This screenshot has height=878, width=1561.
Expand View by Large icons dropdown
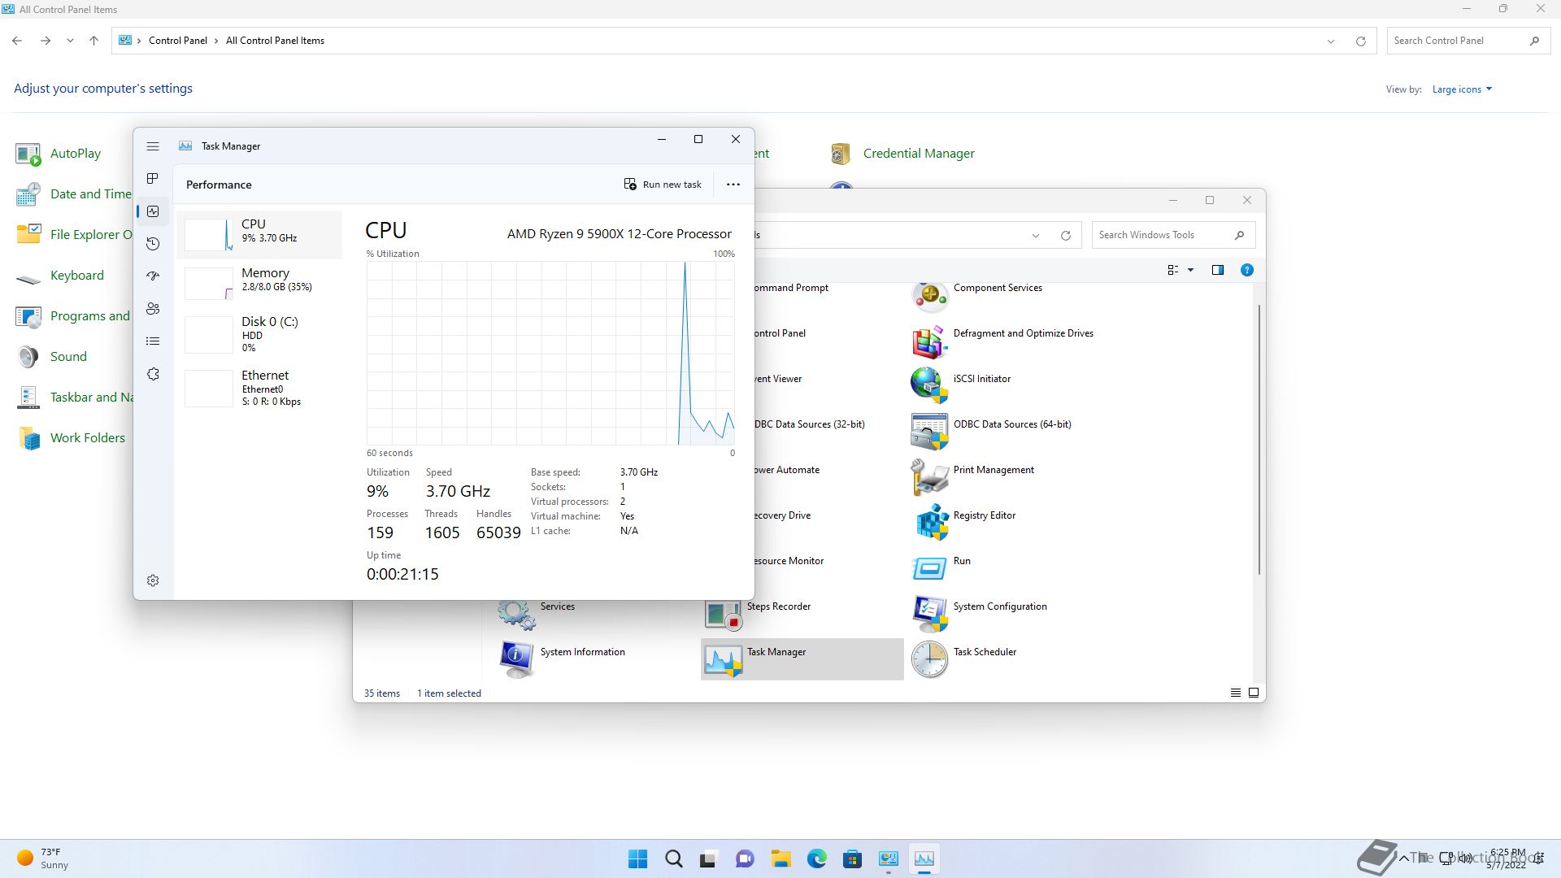click(x=1462, y=89)
